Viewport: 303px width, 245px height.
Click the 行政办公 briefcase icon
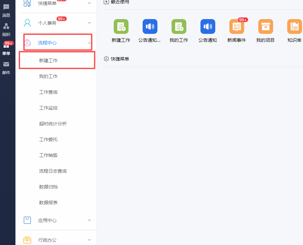[x=27, y=240]
